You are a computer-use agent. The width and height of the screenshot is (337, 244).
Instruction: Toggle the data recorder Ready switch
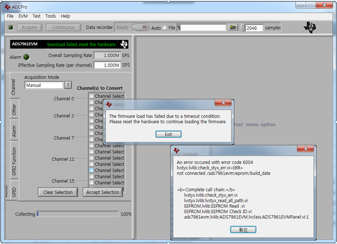[140, 27]
